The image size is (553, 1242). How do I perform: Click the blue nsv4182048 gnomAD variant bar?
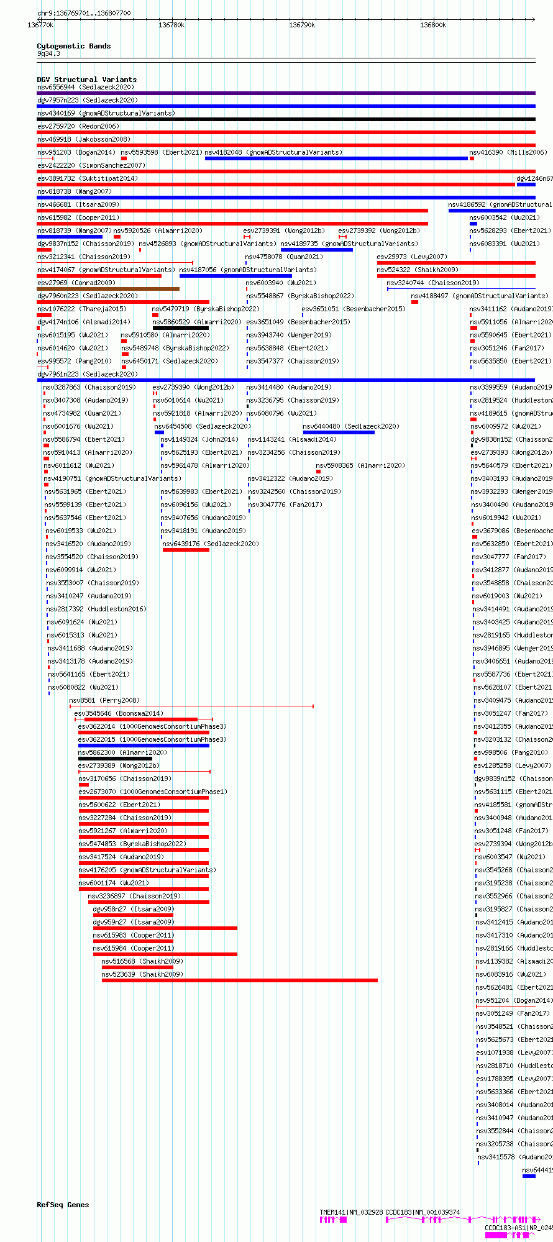[x=336, y=158]
